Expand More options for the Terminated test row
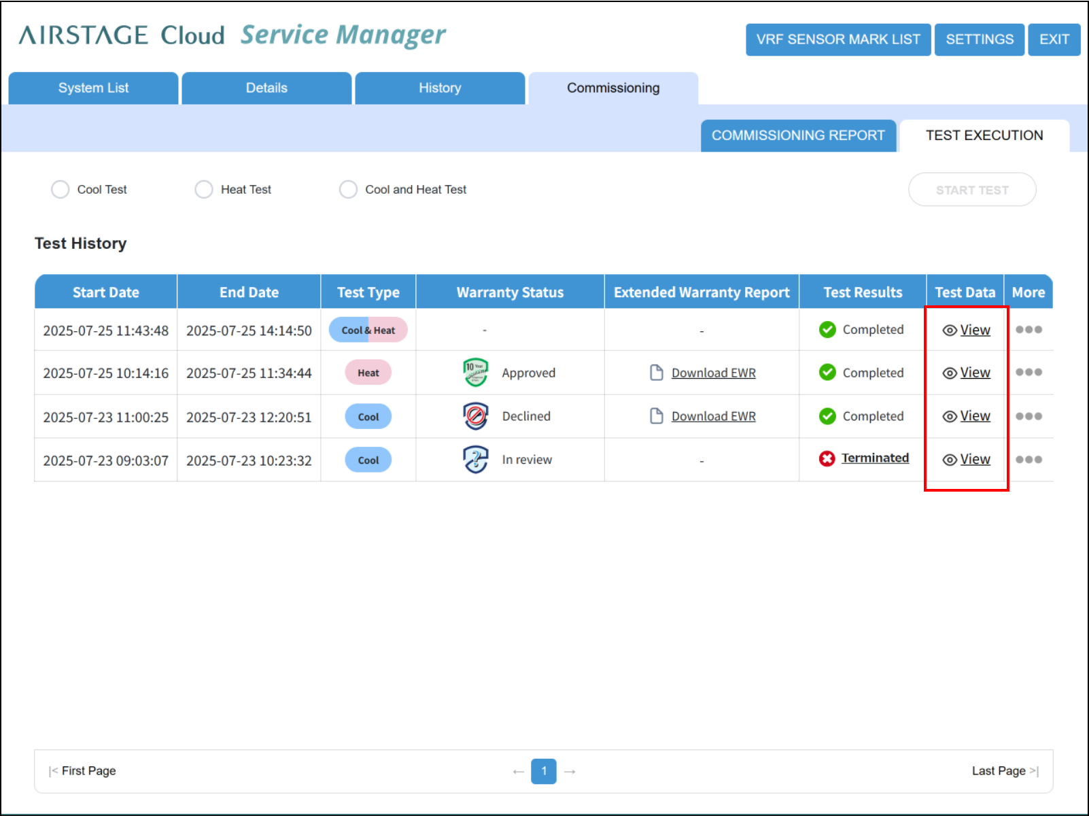 (1029, 460)
